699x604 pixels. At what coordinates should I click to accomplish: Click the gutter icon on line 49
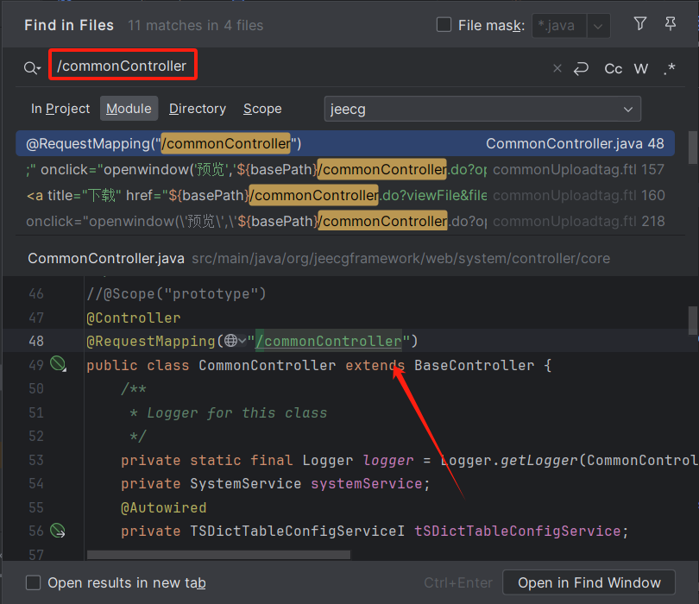pyautogui.click(x=58, y=364)
